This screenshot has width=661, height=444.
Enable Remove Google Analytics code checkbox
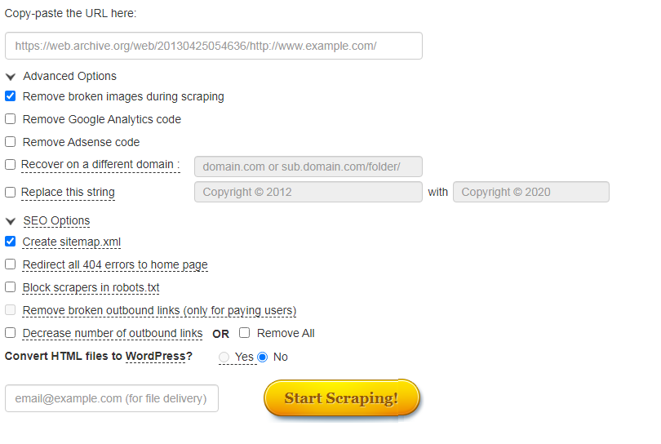[10, 119]
